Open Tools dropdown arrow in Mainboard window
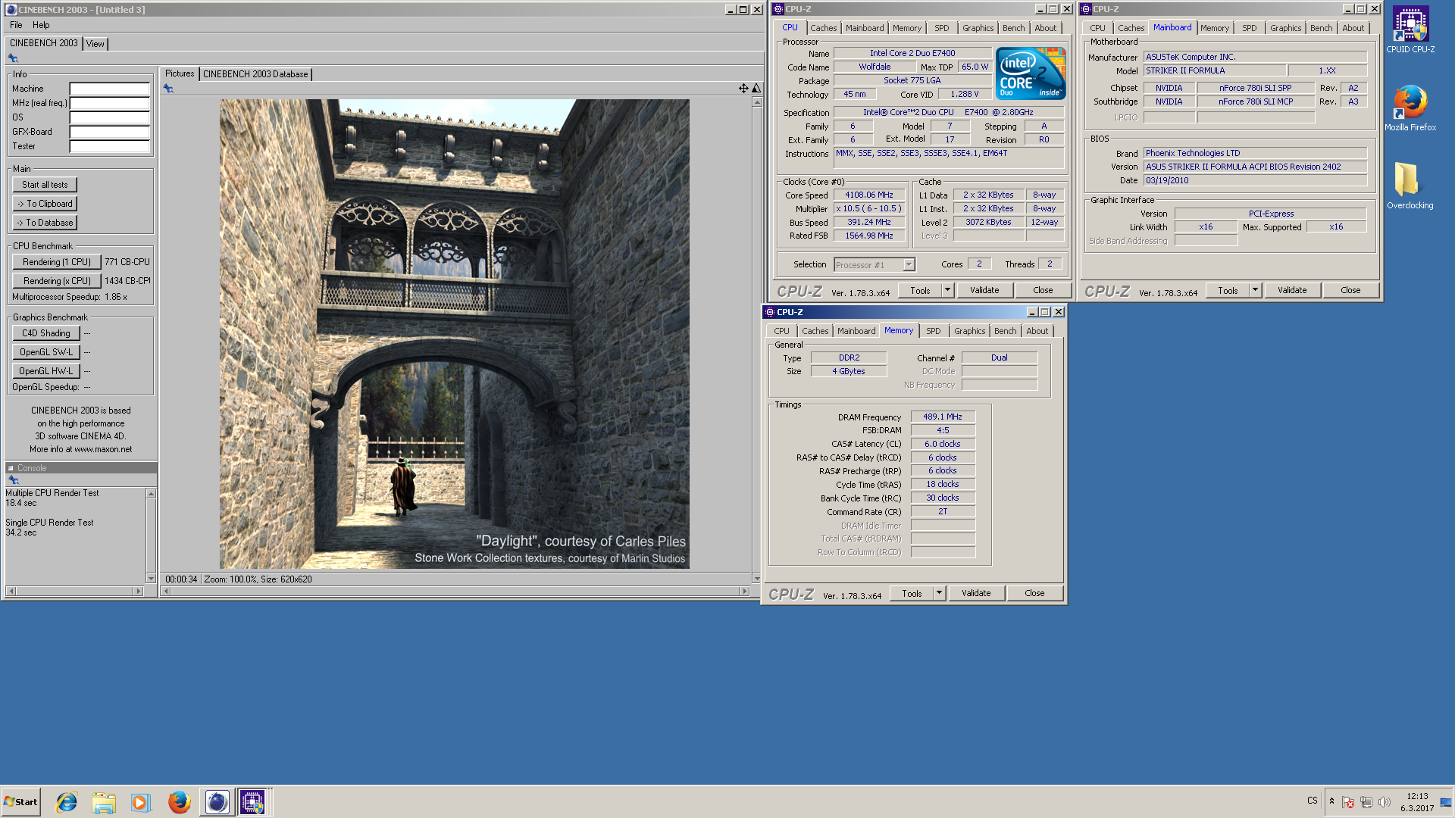The image size is (1455, 818). tap(1255, 290)
